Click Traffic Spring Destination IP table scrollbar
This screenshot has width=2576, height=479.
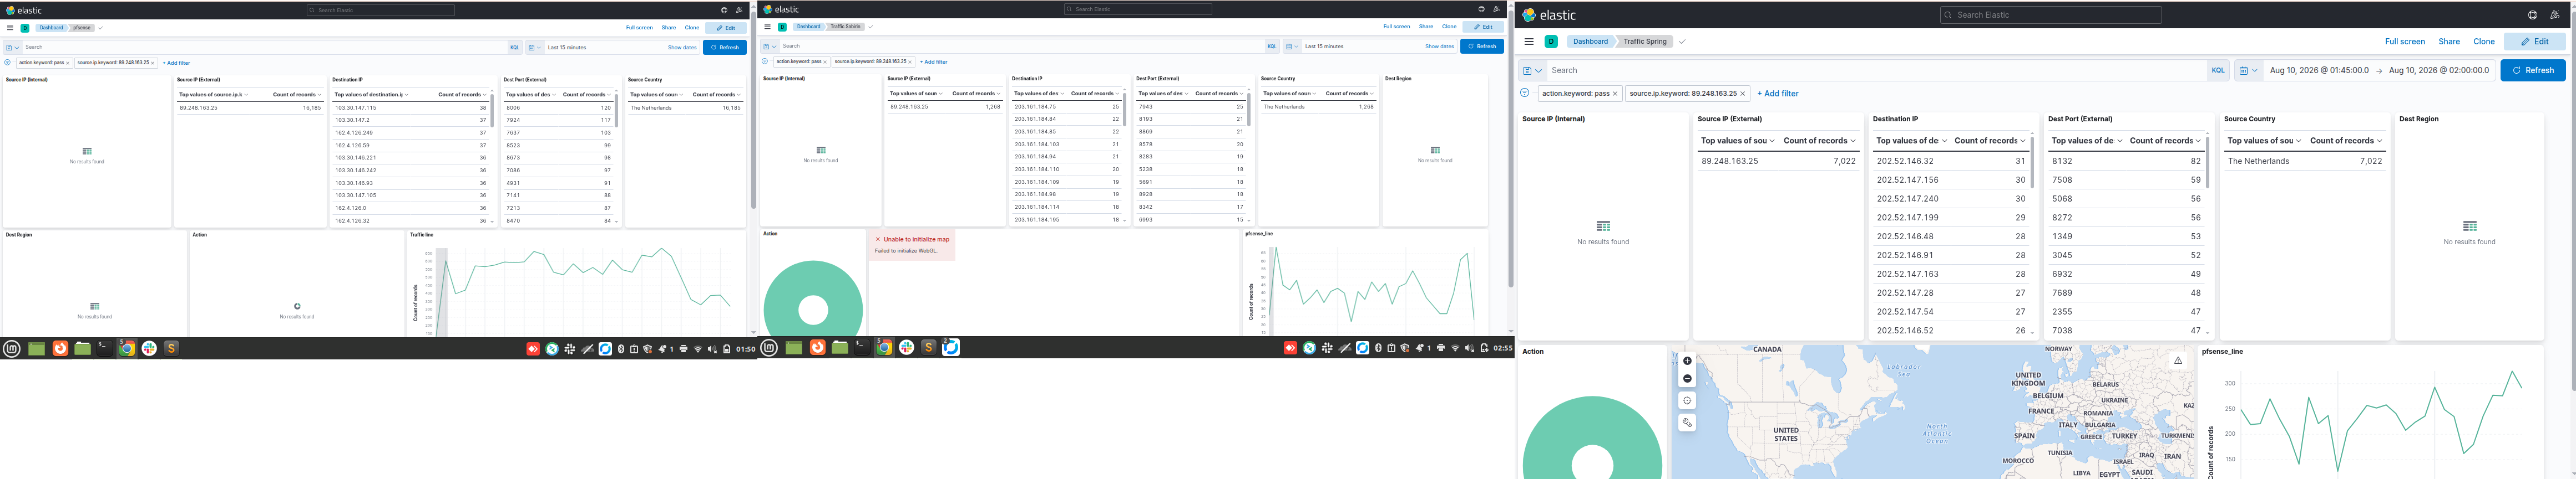(2032, 162)
